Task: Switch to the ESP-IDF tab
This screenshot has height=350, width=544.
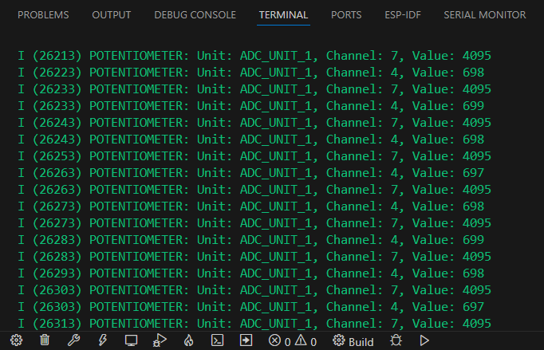Action: [x=402, y=14]
